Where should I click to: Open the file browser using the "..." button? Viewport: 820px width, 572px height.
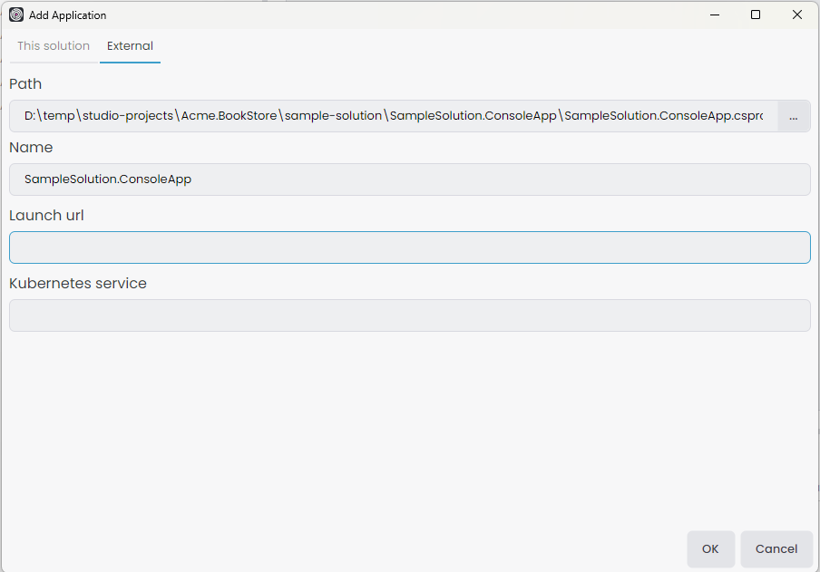[793, 116]
